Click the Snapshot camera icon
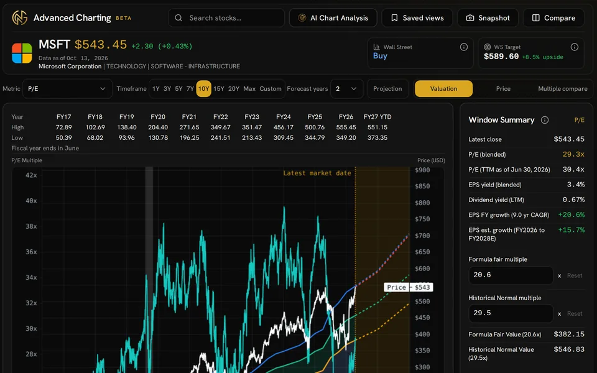 [470, 18]
